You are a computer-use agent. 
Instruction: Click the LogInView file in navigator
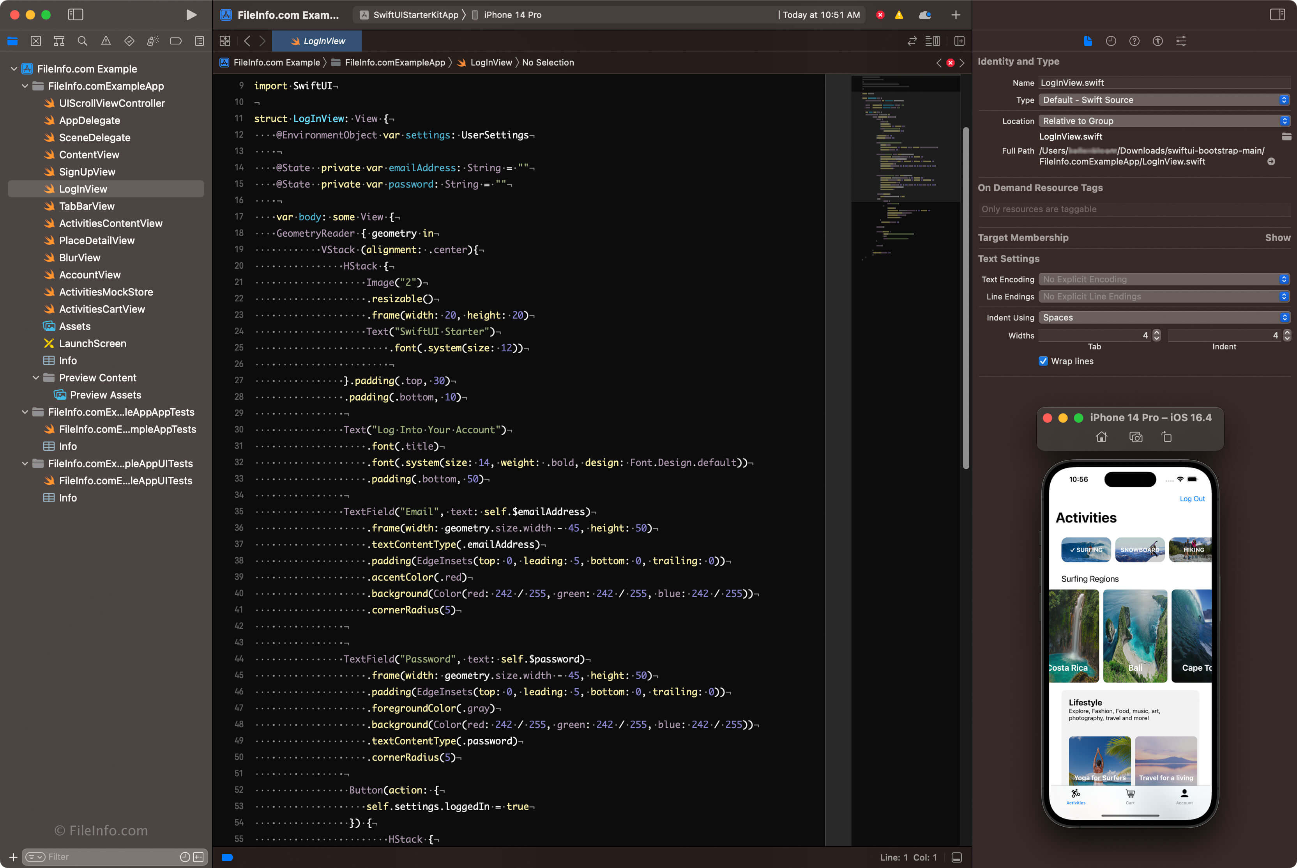pos(82,188)
